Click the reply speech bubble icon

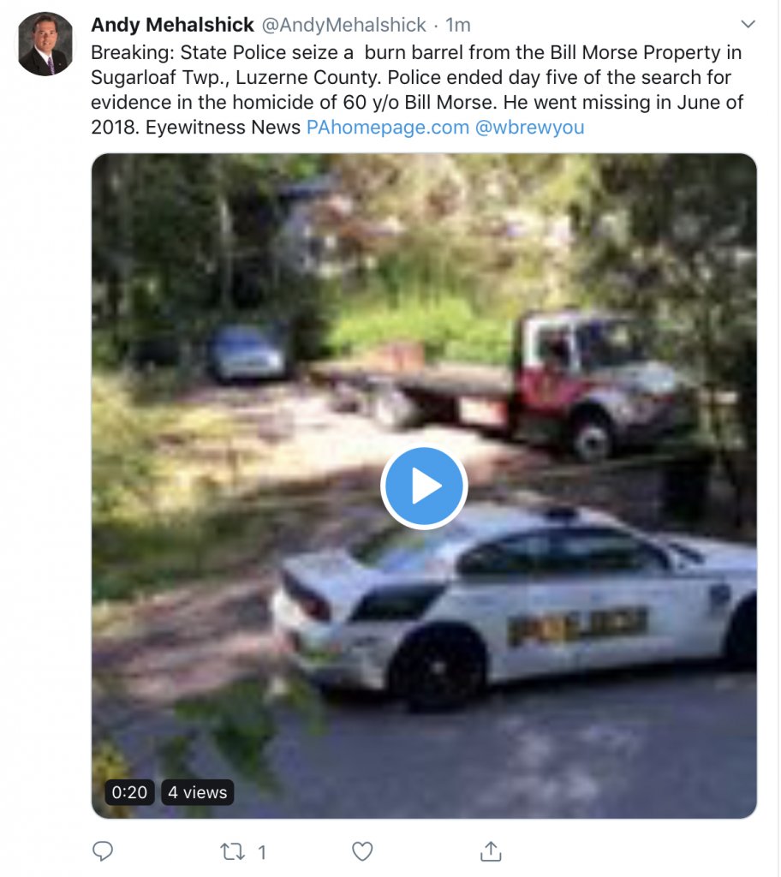(x=103, y=850)
